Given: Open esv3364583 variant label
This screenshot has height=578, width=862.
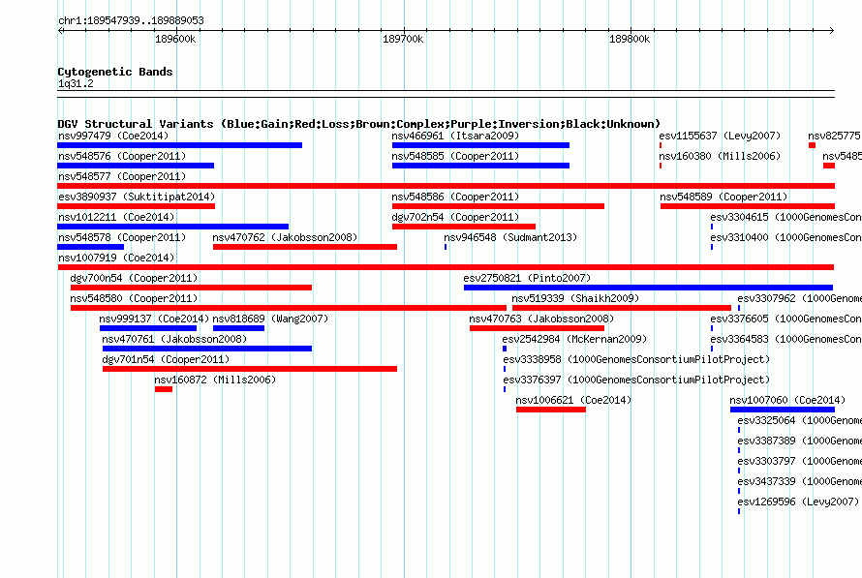Looking at the screenshot, I should coord(786,339).
